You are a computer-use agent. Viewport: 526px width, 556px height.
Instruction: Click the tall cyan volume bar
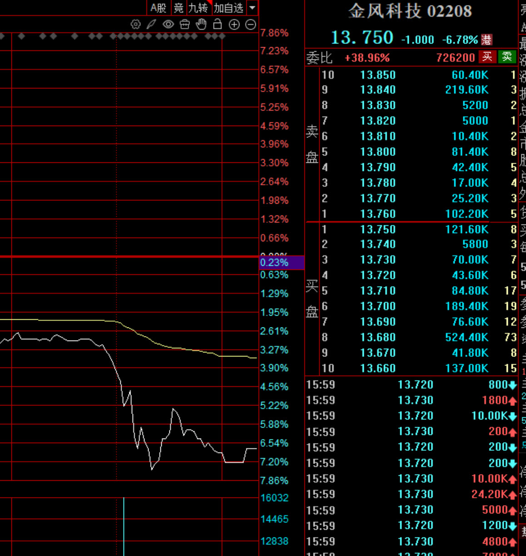(124, 526)
